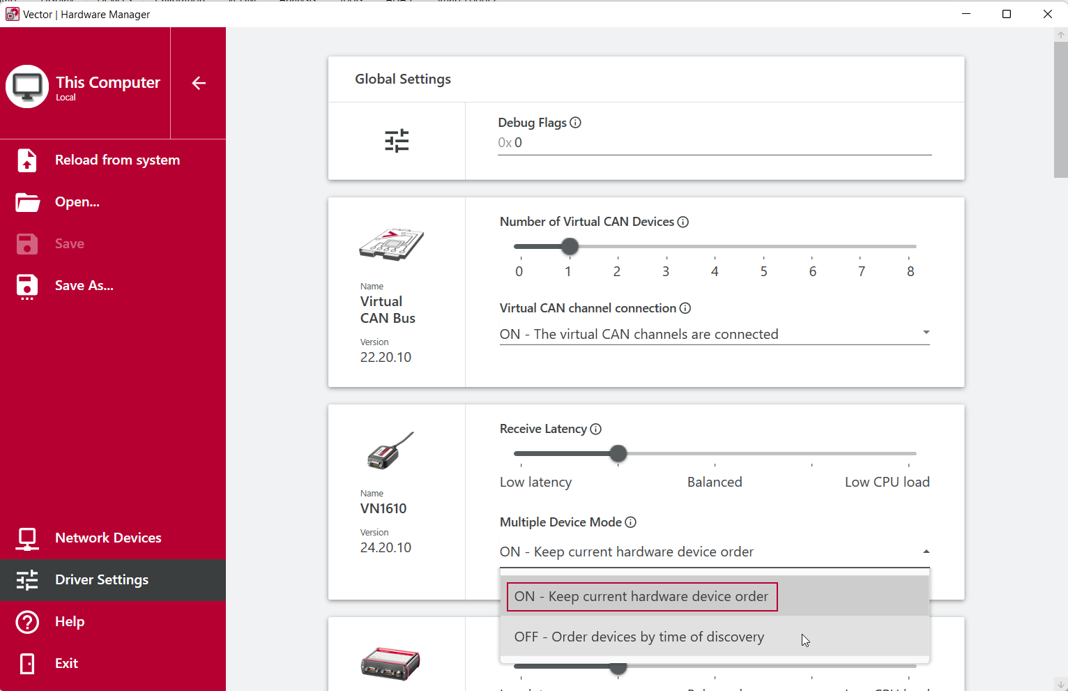Viewport: 1068px width, 691px height.
Task: Click the Virtual CAN Bus name text
Action: (x=388, y=310)
